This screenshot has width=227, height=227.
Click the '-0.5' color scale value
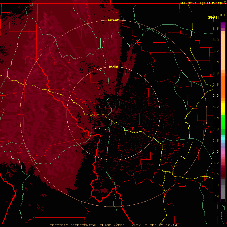[215, 174]
